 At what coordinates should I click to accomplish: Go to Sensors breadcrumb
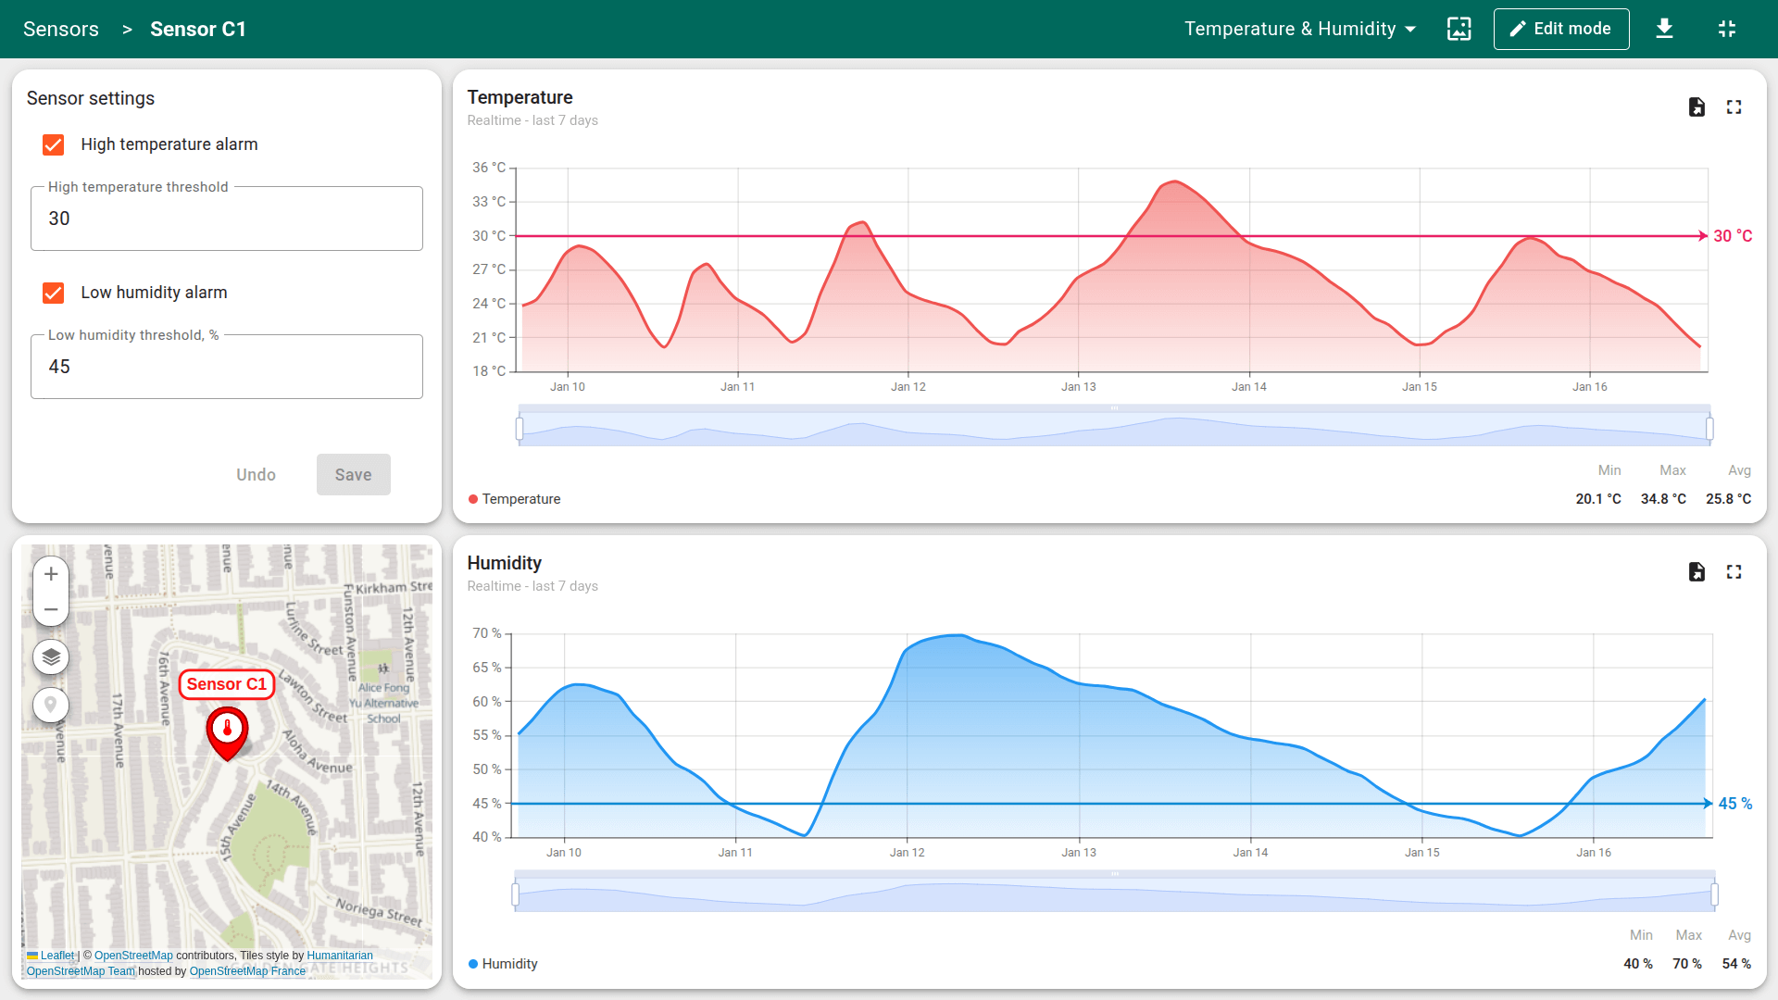coord(61,29)
